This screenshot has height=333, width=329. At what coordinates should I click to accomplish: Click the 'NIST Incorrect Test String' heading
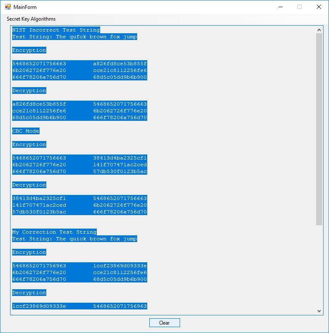pos(56,30)
